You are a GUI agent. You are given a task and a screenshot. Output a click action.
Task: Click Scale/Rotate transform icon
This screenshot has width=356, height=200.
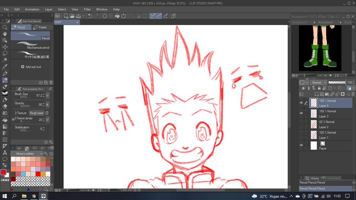click(x=123, y=16)
